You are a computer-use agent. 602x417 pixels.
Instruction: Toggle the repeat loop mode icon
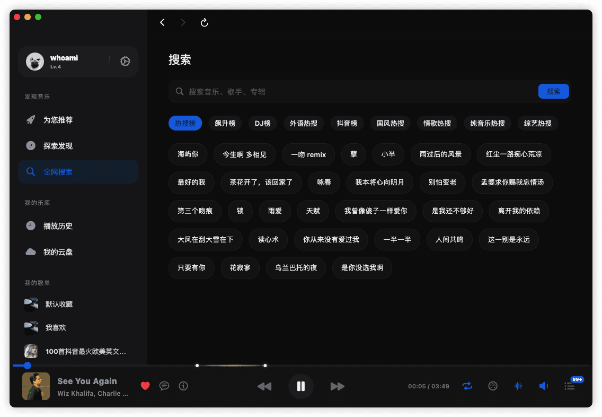point(467,386)
